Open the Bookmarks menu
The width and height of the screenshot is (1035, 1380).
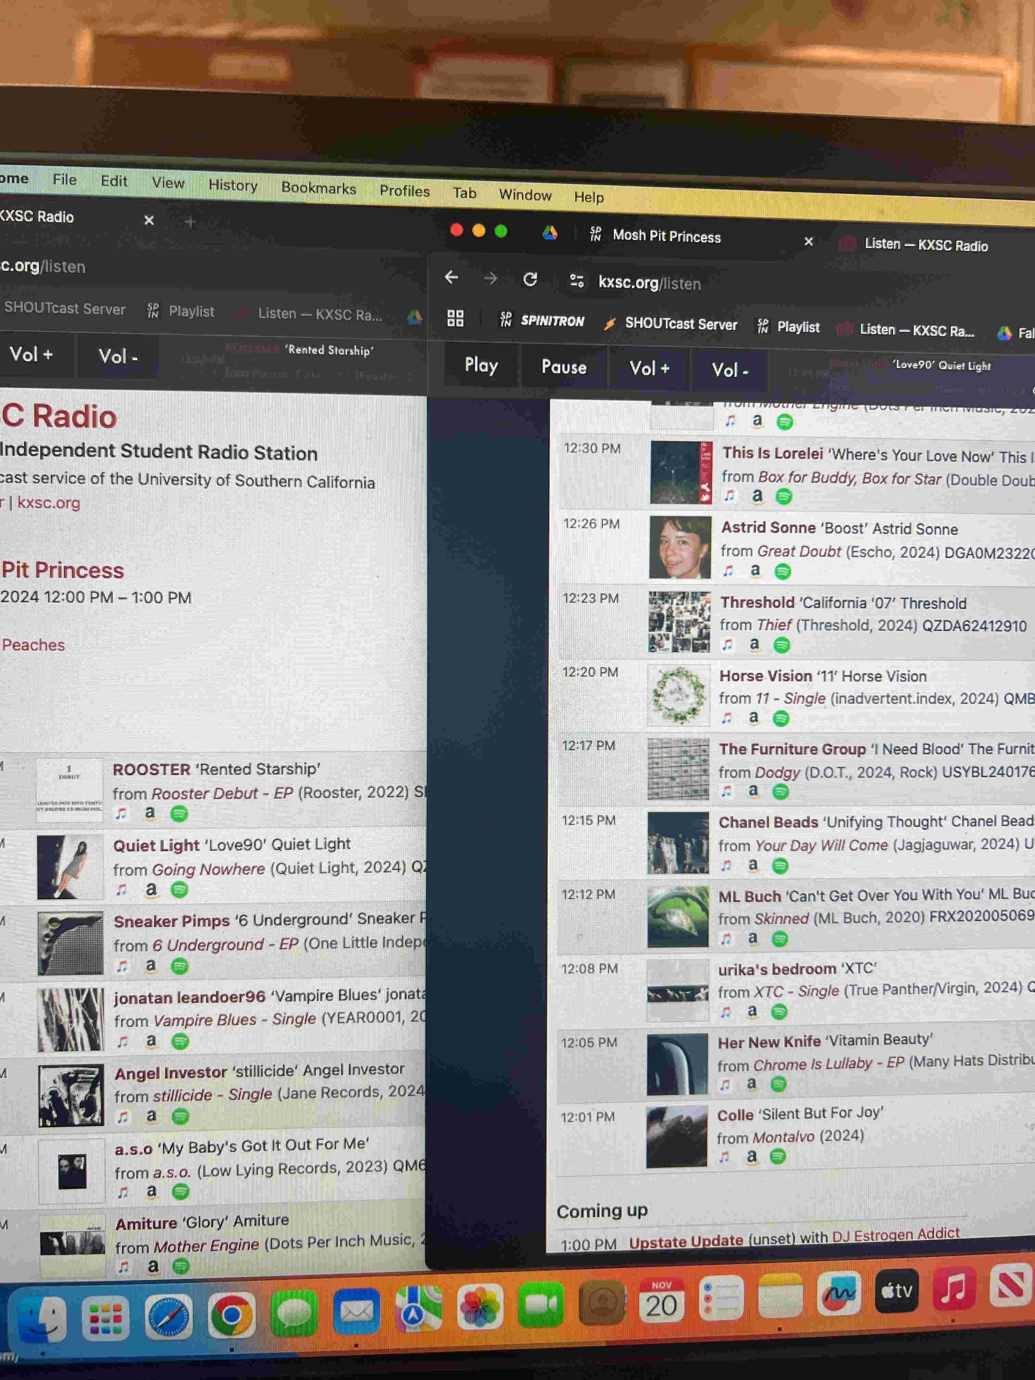pos(319,188)
